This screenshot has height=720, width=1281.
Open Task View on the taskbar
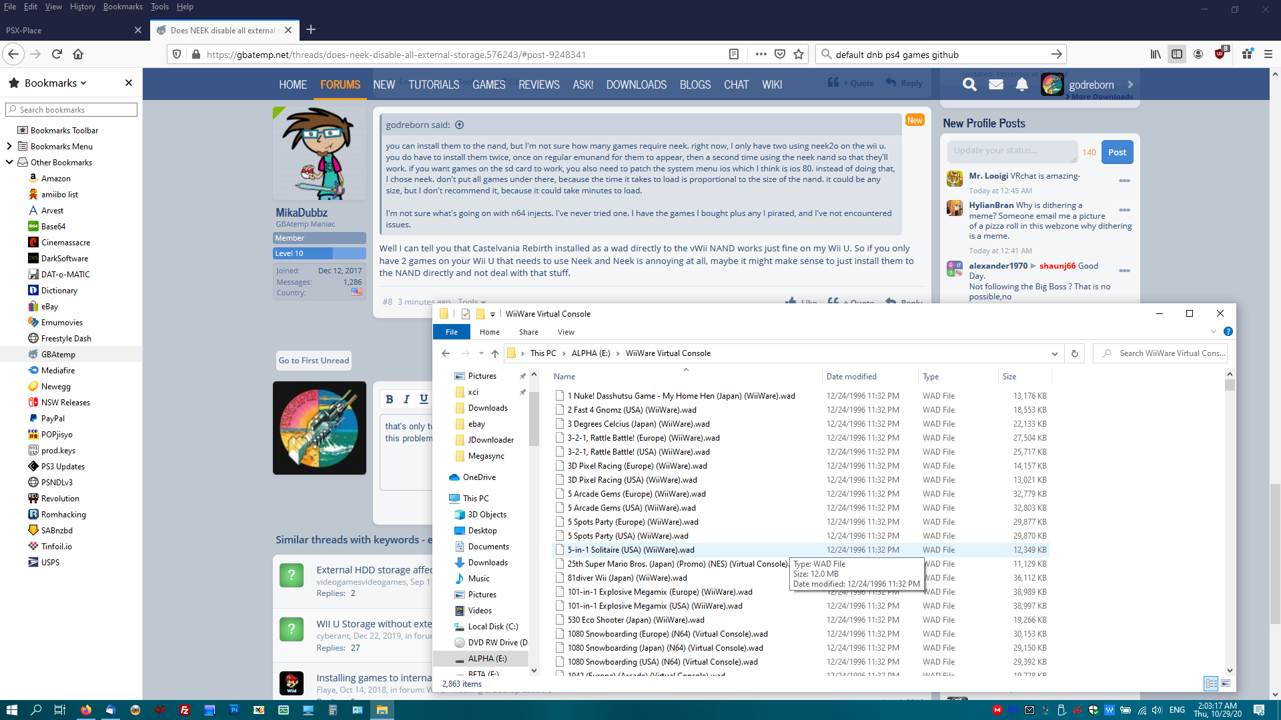[x=60, y=710]
